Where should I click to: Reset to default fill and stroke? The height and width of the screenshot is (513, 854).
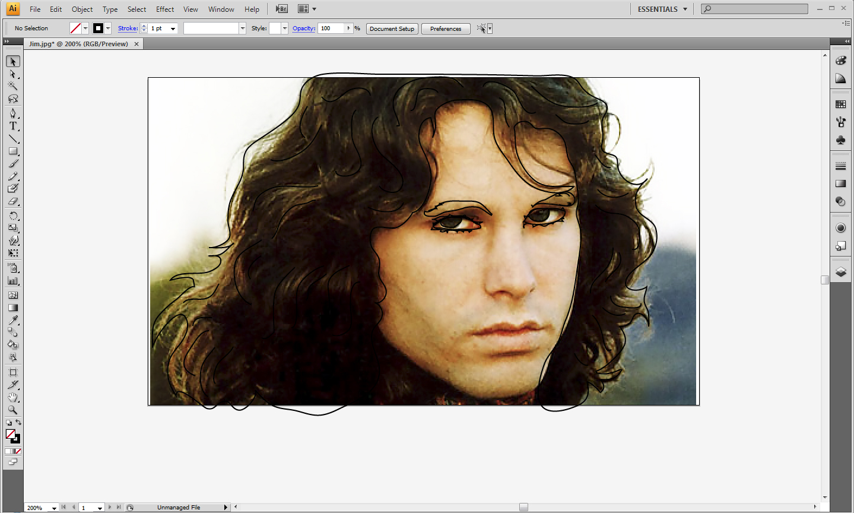coord(8,422)
